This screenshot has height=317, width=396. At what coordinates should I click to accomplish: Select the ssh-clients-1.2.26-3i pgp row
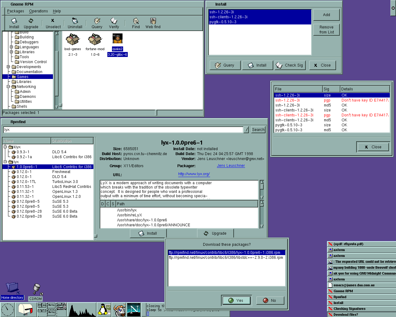tap(332, 115)
